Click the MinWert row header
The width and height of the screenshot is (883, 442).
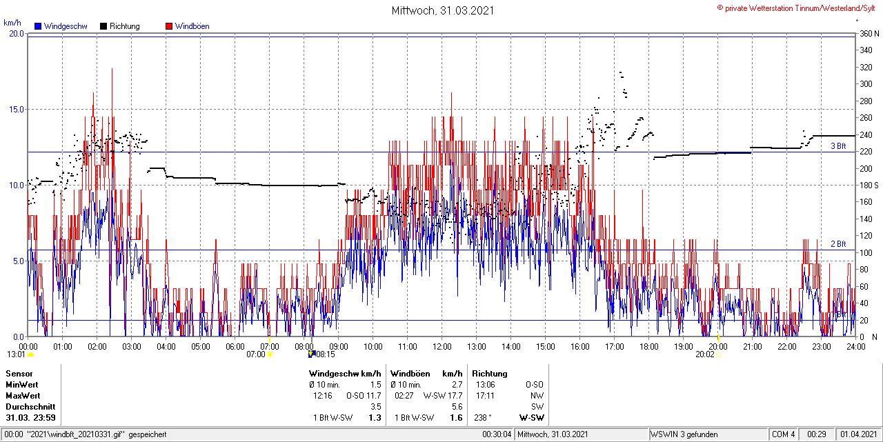(22, 384)
